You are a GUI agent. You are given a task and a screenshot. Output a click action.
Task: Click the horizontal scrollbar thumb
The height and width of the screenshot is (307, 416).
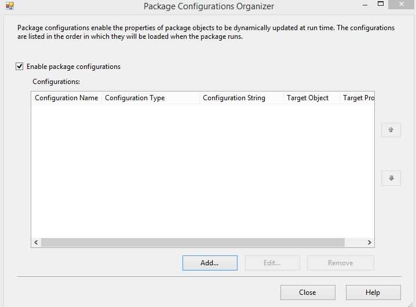[x=193, y=242]
